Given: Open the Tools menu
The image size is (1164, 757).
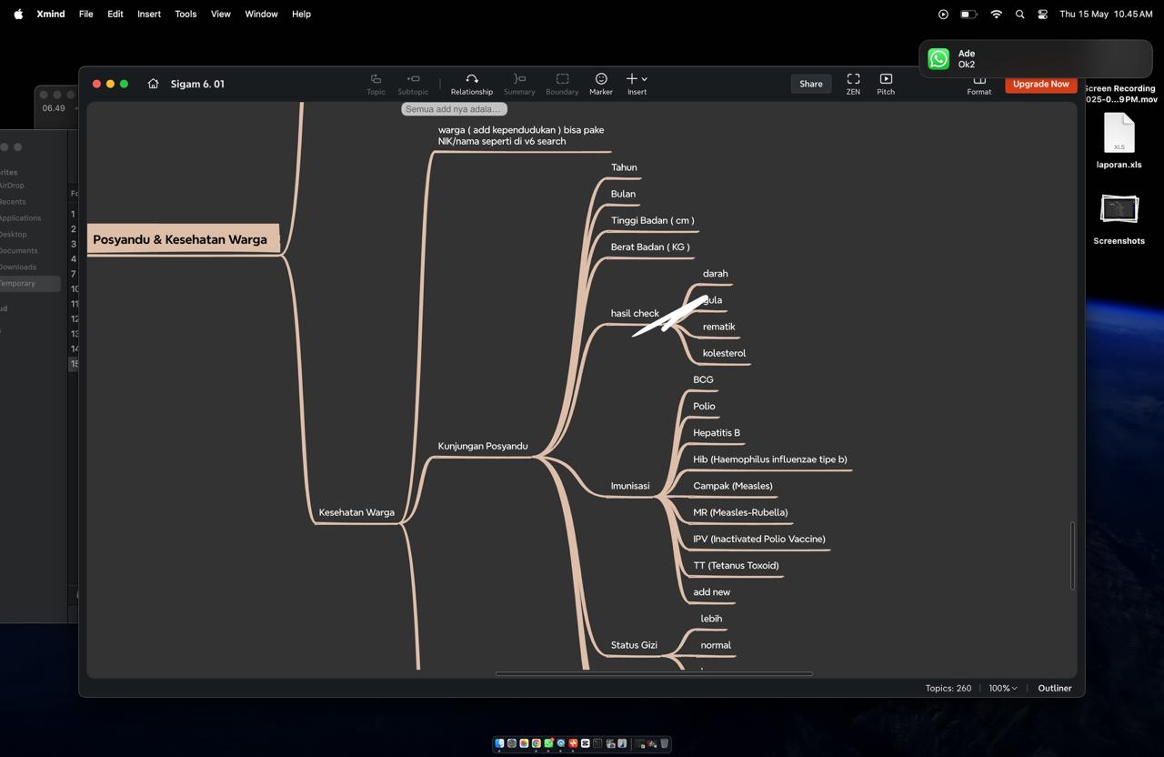Looking at the screenshot, I should pos(186,14).
